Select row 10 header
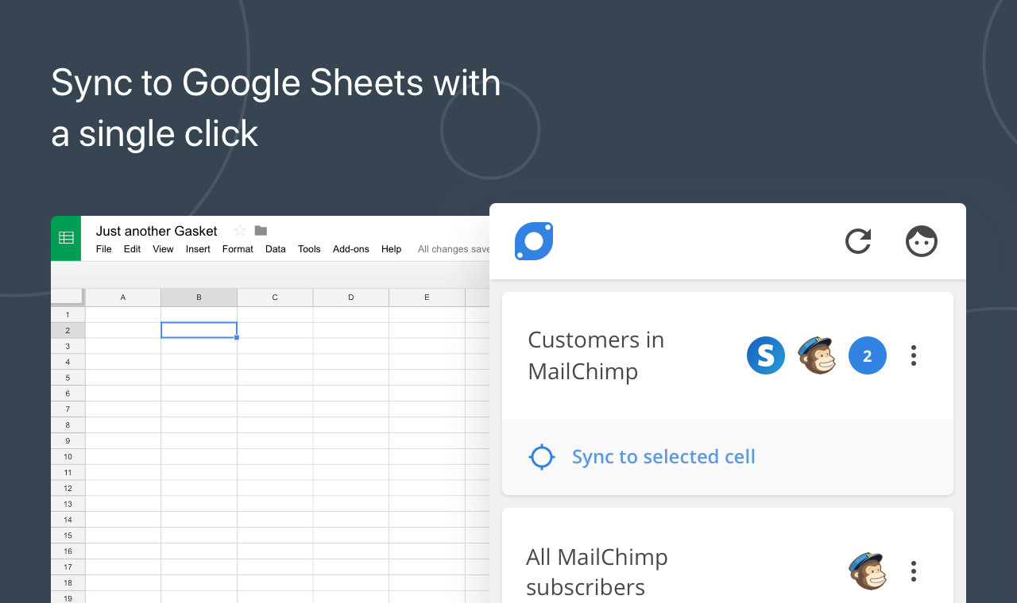 pos(68,456)
